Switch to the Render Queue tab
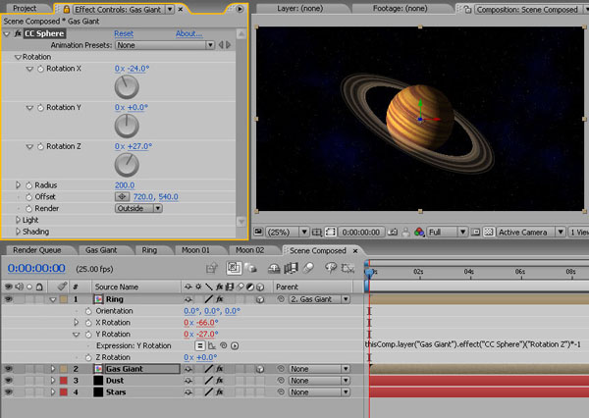Viewport: 589px width, 418px height. click(35, 250)
